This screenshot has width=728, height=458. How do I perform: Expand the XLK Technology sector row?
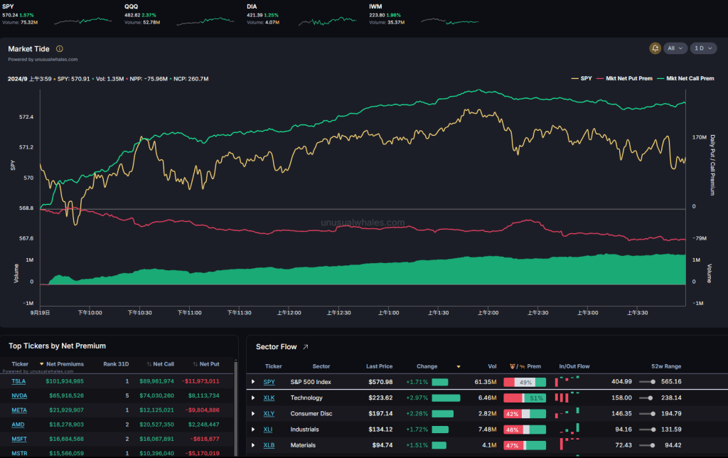coord(253,398)
